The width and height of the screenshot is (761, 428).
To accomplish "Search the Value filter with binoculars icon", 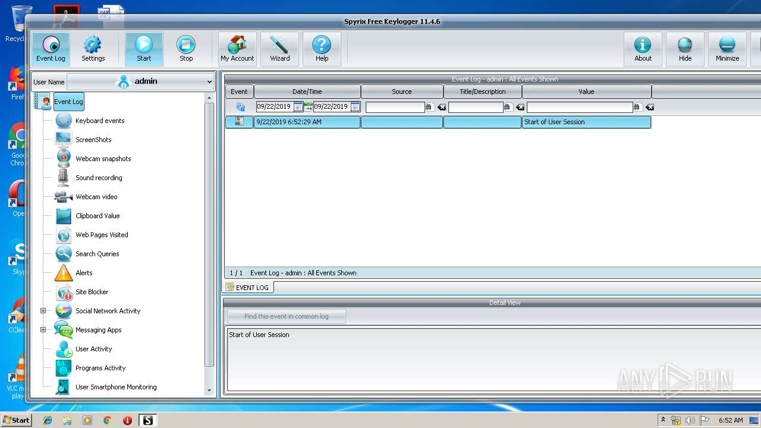I will 637,107.
